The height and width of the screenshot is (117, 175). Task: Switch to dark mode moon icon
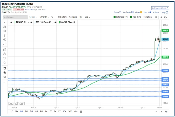pyautogui.click(x=165, y=17)
